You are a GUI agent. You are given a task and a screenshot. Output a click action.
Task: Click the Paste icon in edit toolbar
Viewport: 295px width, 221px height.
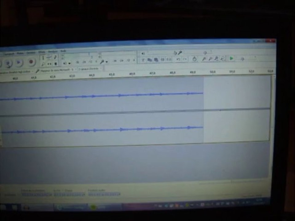point(156,60)
